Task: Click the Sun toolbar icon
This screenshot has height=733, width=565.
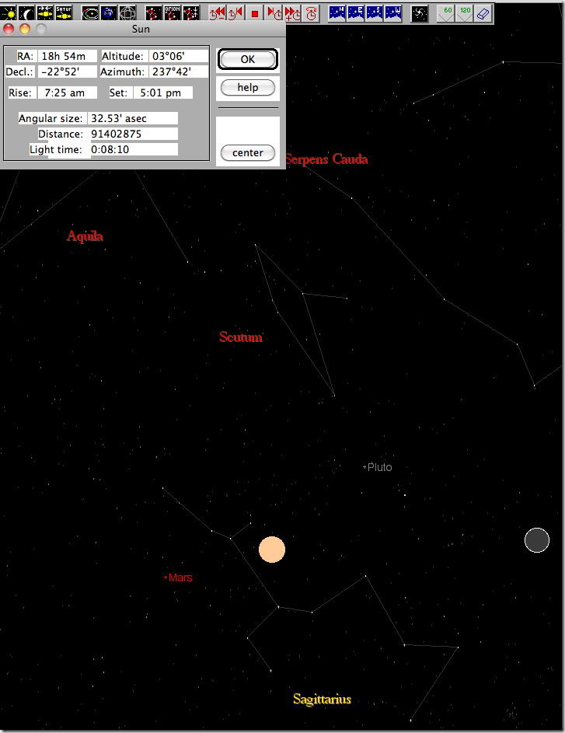Action: (x=8, y=12)
